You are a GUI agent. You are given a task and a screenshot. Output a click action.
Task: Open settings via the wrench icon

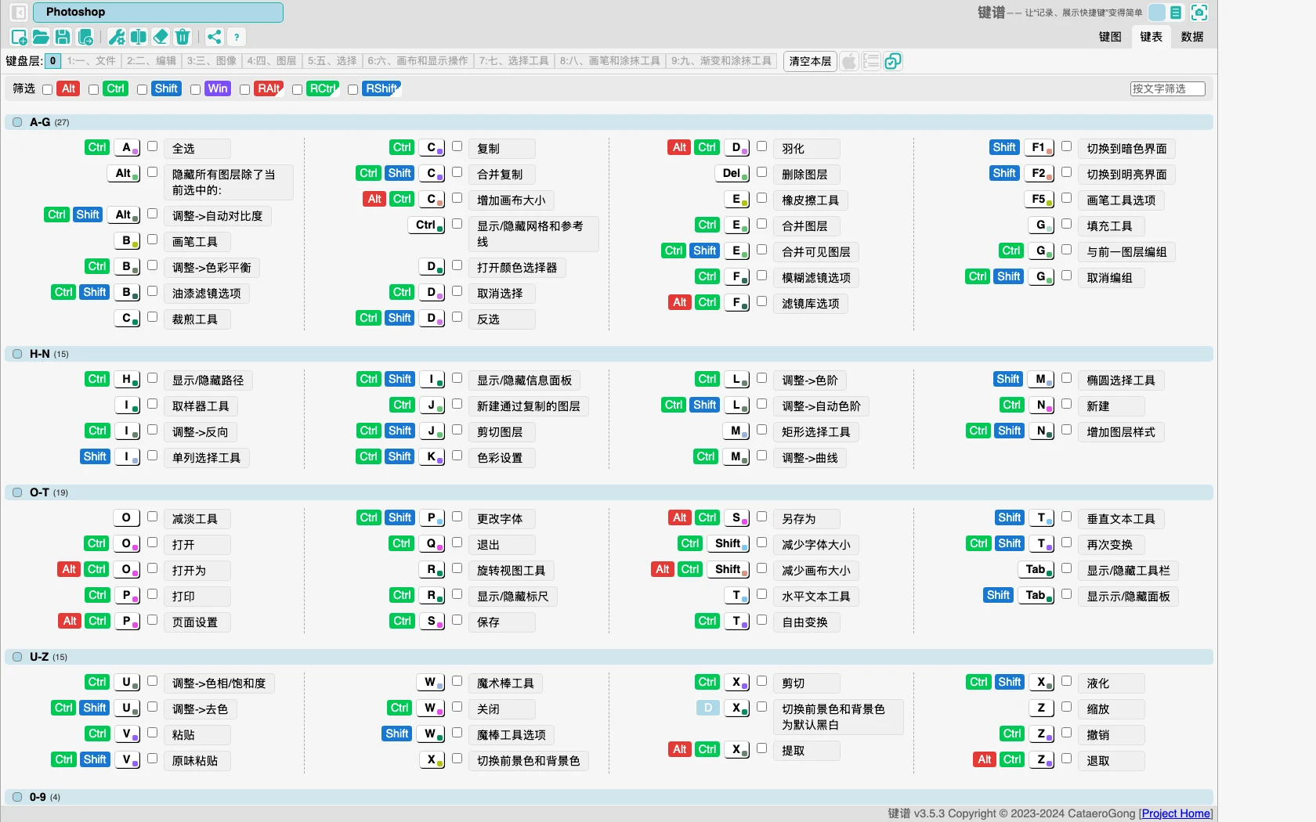(117, 37)
